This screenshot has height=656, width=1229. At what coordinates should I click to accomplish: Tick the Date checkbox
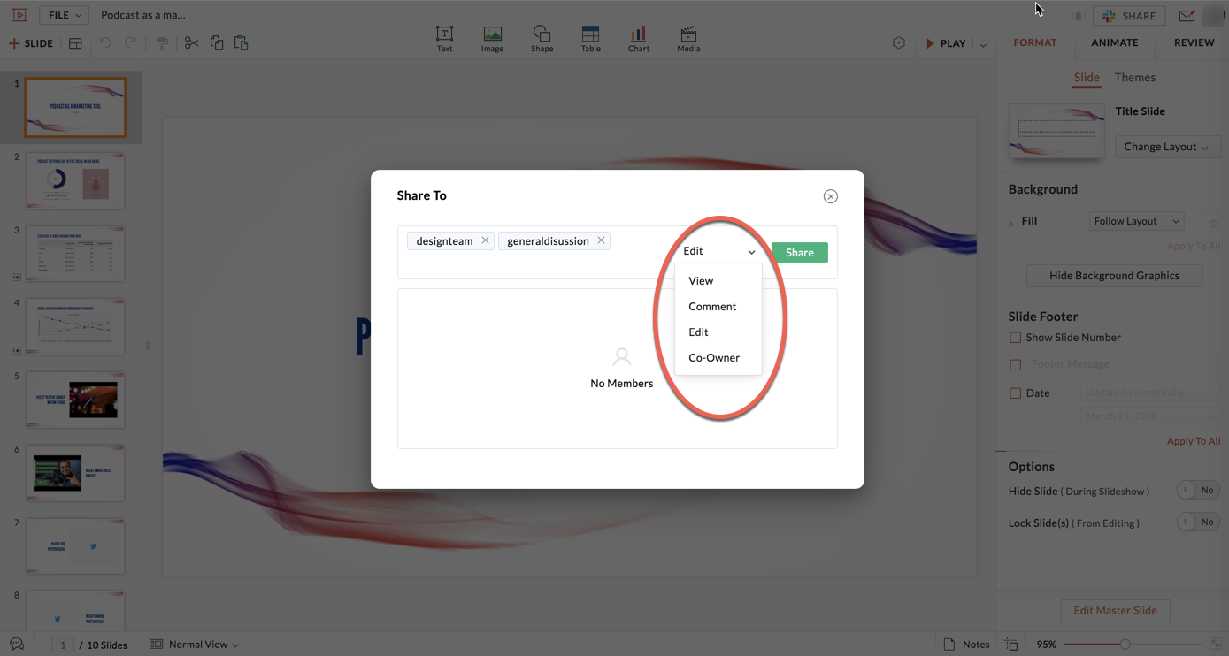pyautogui.click(x=1015, y=393)
